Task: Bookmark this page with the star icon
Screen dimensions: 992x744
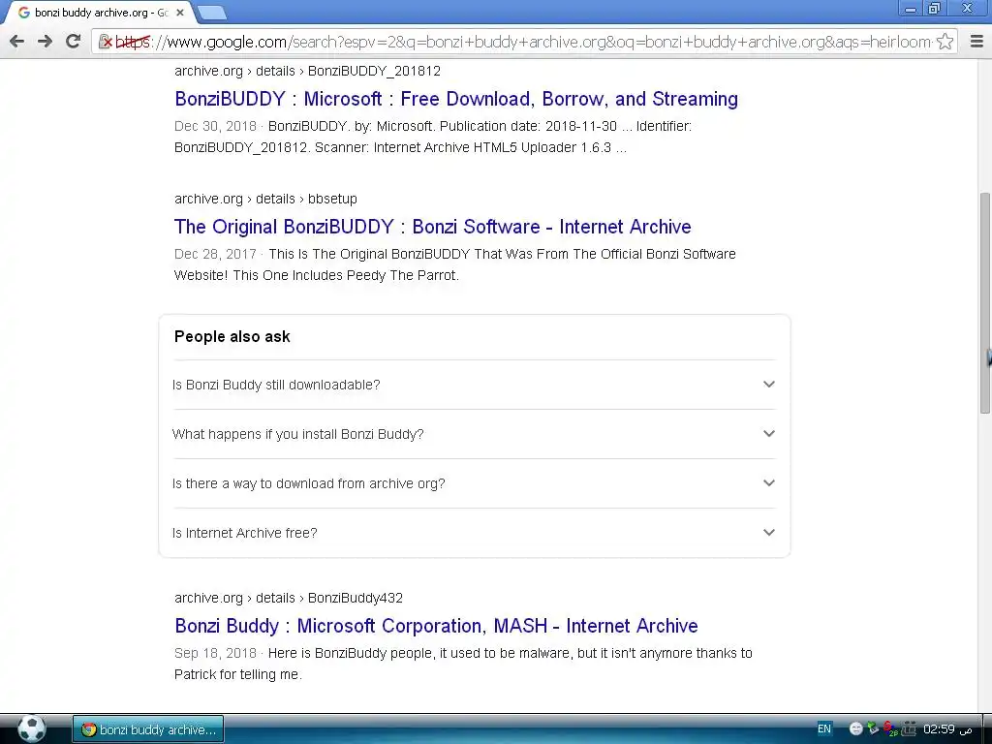Action: click(x=945, y=42)
